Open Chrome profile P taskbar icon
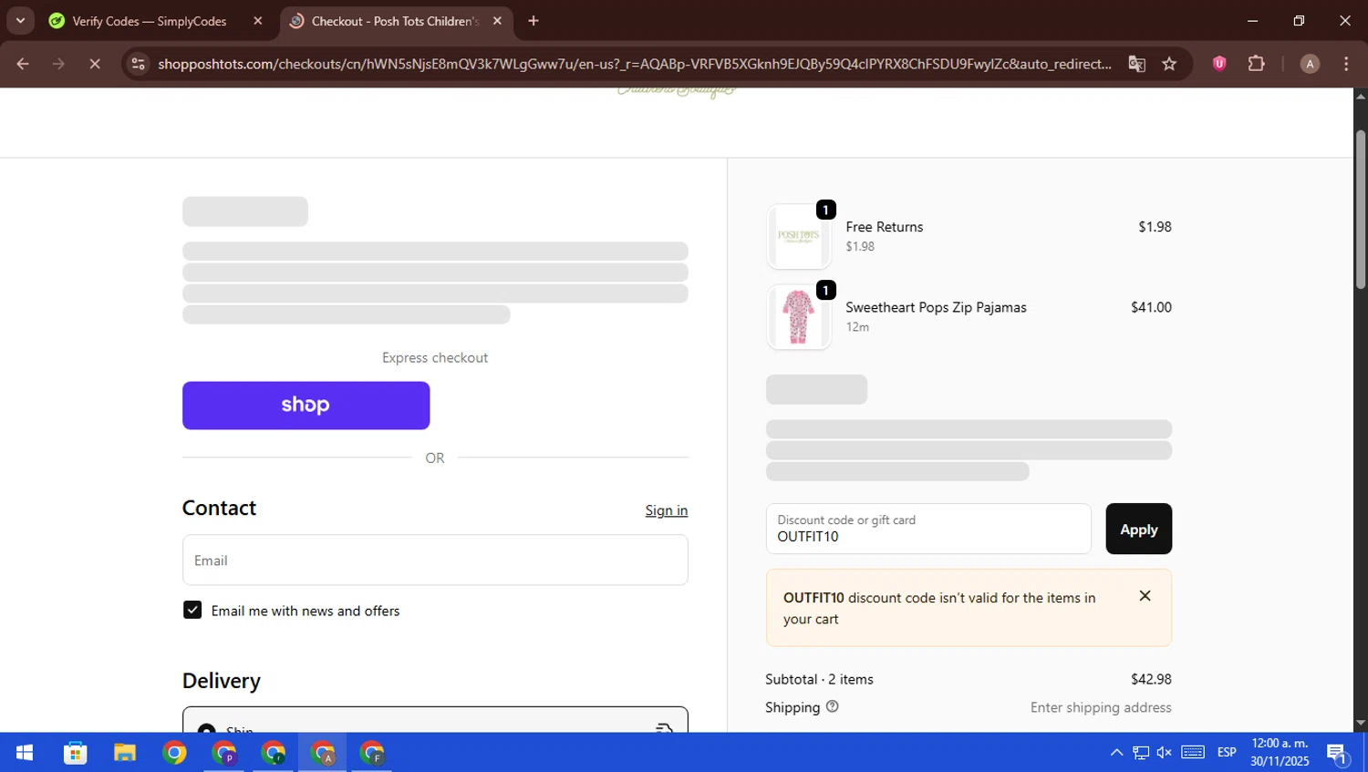Image resolution: width=1368 pixels, height=772 pixels. pos(223,752)
